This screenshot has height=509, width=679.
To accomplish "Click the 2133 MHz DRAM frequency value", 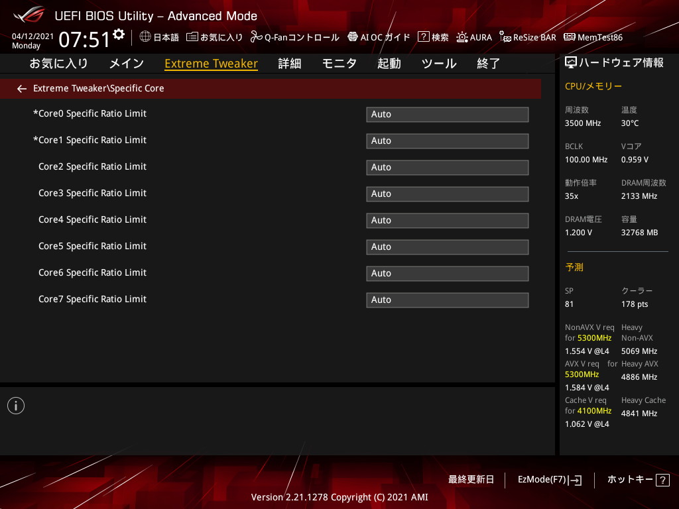I will (x=639, y=196).
